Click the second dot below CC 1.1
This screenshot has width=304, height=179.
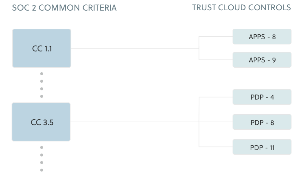tap(42, 81)
